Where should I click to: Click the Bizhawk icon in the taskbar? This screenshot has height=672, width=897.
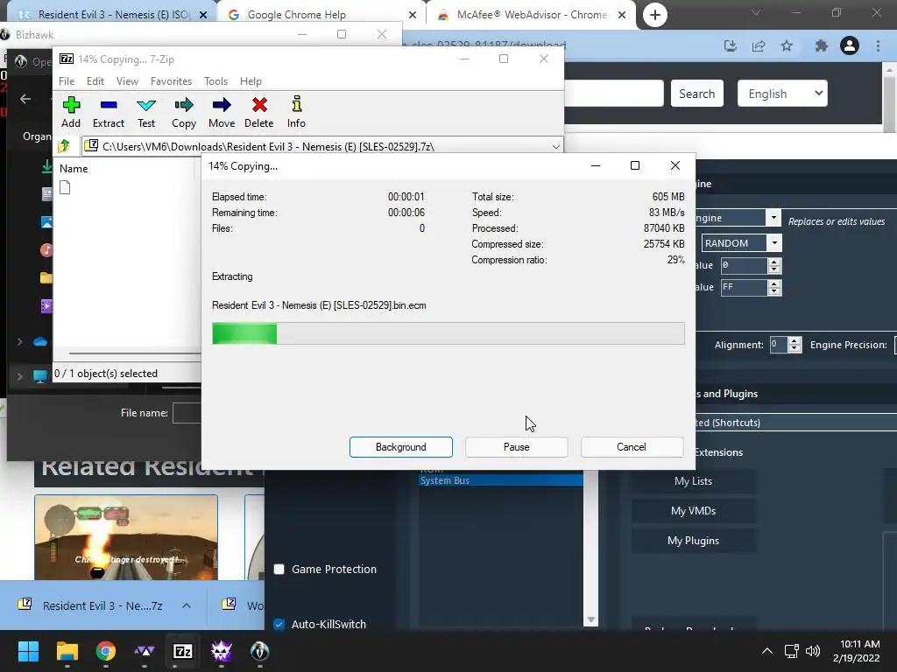click(x=259, y=651)
